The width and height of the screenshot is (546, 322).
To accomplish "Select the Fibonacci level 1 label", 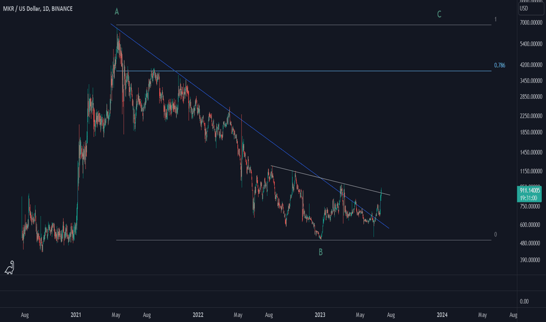I will (x=496, y=19).
